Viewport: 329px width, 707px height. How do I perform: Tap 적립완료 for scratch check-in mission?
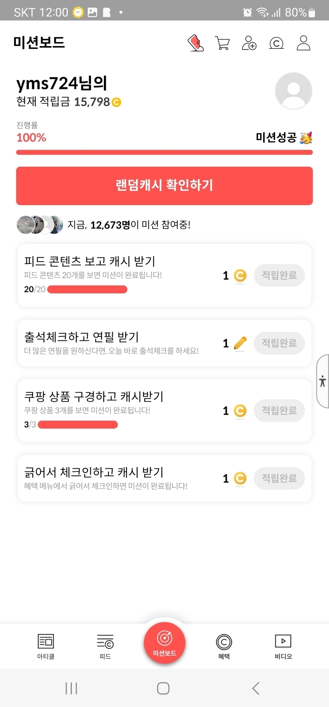279,478
